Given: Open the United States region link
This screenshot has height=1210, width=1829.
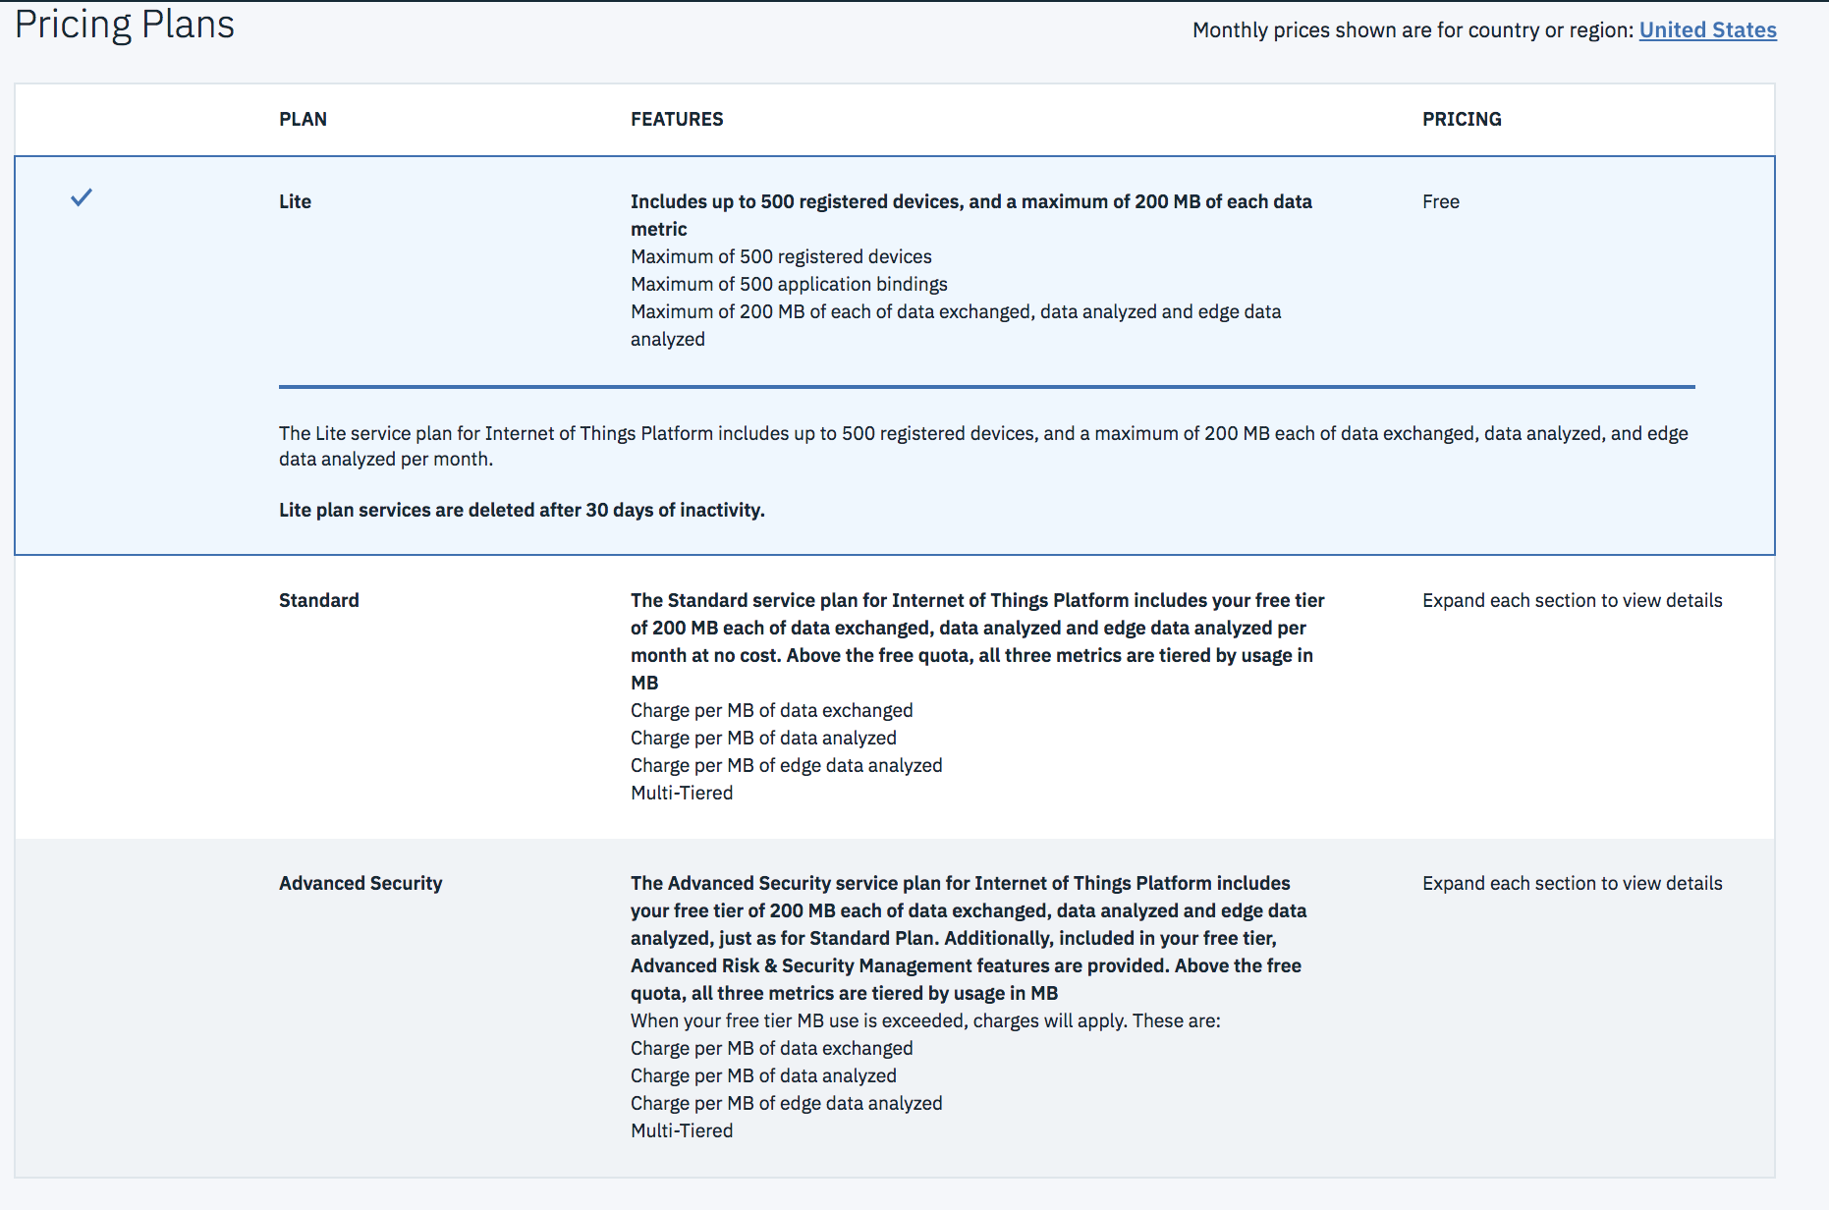Looking at the screenshot, I should click(x=1707, y=30).
